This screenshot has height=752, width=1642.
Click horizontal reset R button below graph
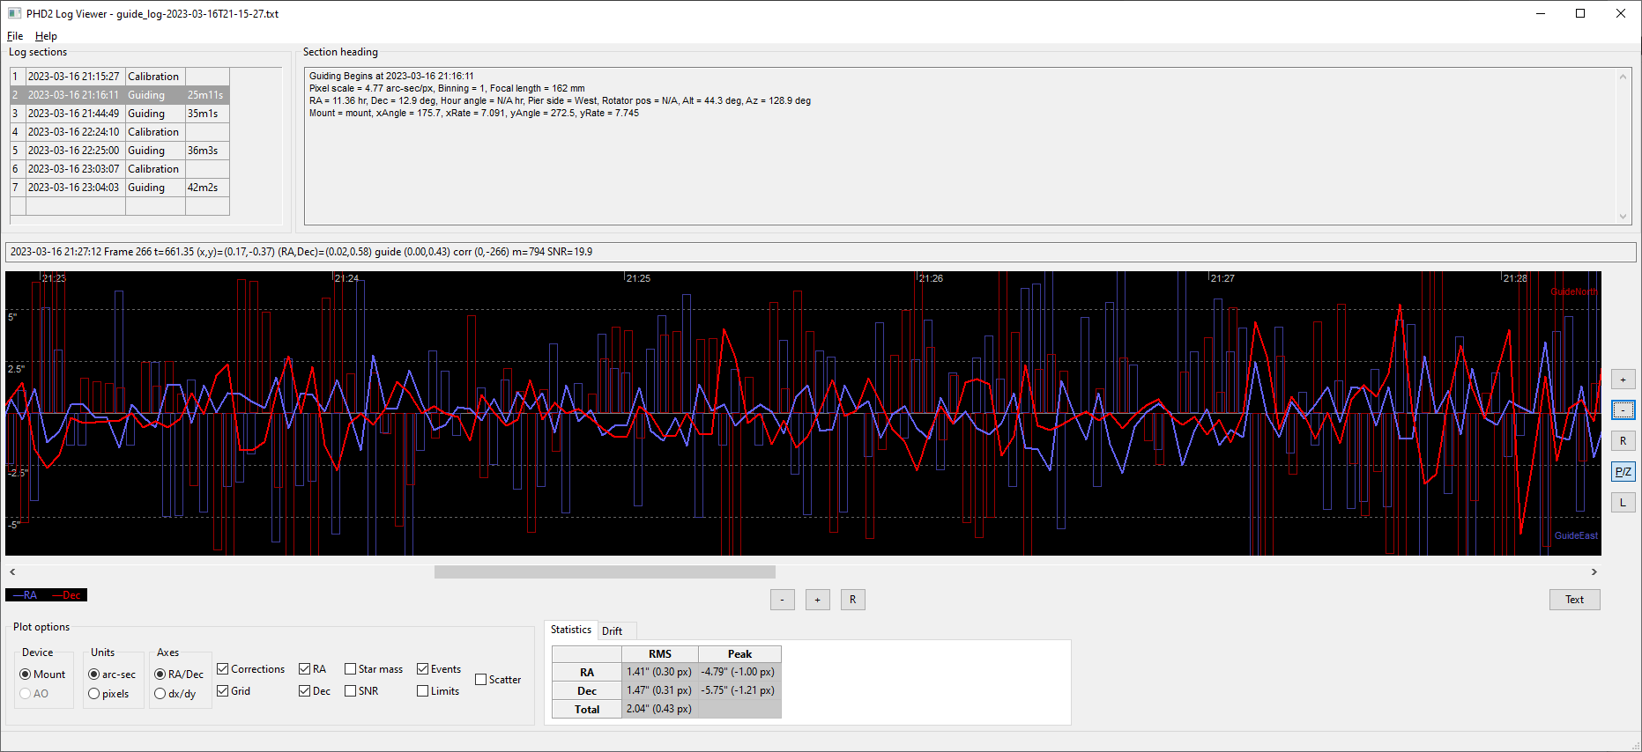tap(852, 600)
